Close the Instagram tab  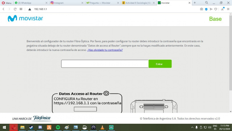pyautogui.click(x=82, y=3)
